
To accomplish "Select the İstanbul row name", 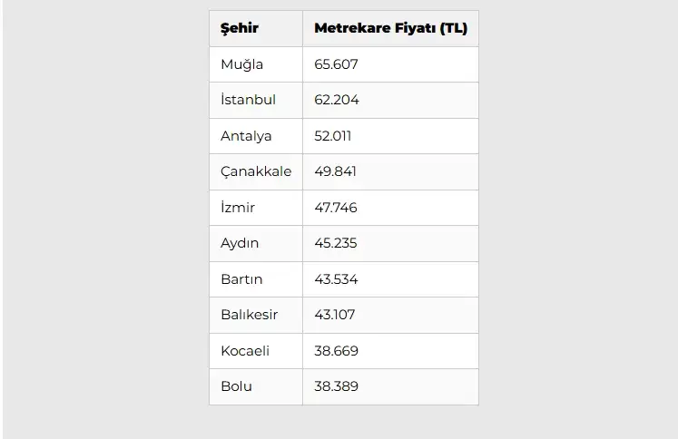I will (248, 100).
